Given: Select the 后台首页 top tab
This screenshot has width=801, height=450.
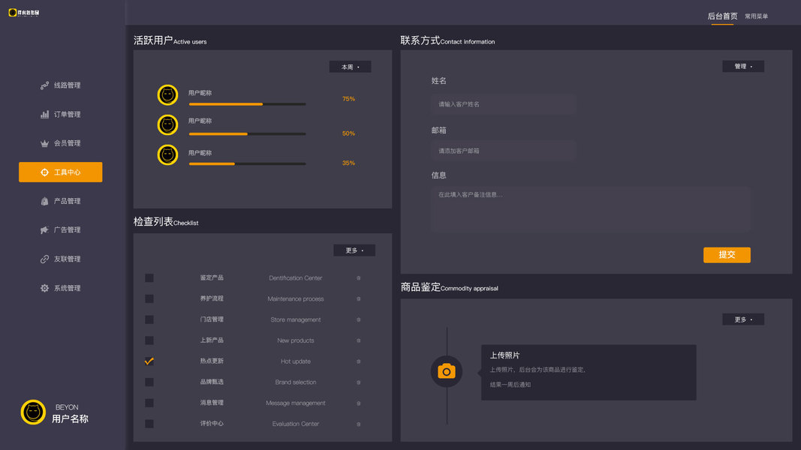Looking at the screenshot, I should (722, 16).
